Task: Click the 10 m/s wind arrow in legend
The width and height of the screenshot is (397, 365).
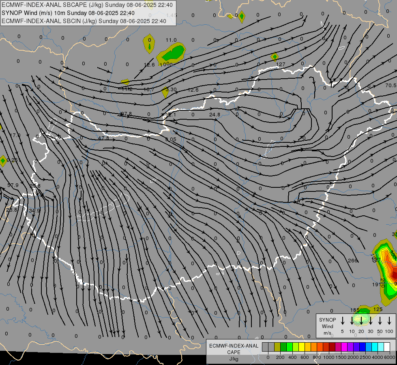Action: click(352, 321)
